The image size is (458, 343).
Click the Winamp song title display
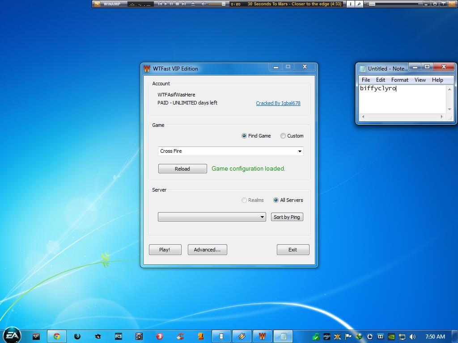coord(294,4)
